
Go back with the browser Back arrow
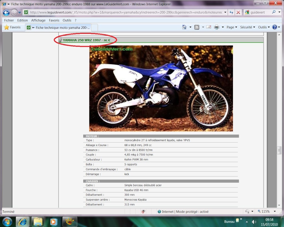(x=6, y=12)
